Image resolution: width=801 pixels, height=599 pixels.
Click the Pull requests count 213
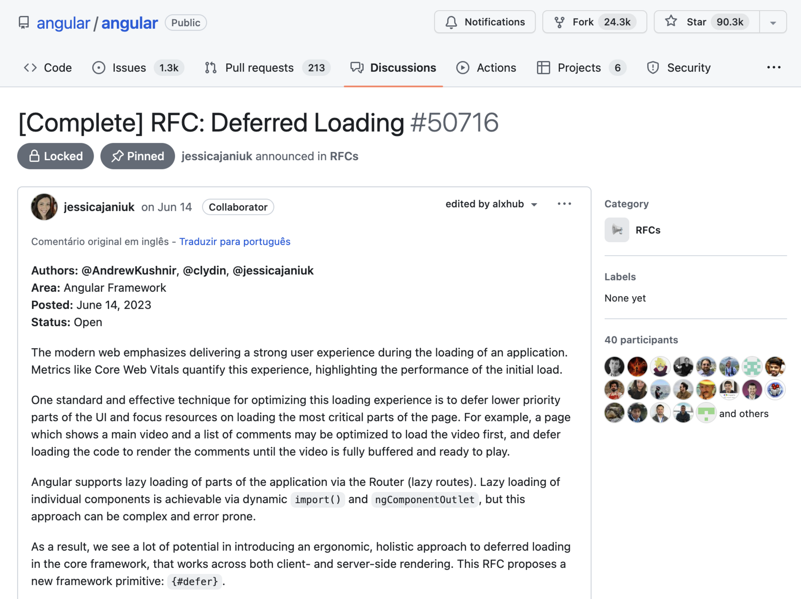click(316, 68)
